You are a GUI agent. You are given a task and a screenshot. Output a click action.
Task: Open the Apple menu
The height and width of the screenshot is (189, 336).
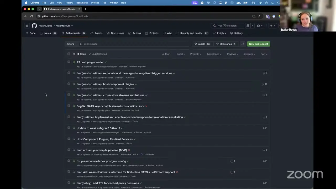click(x=26, y=3)
